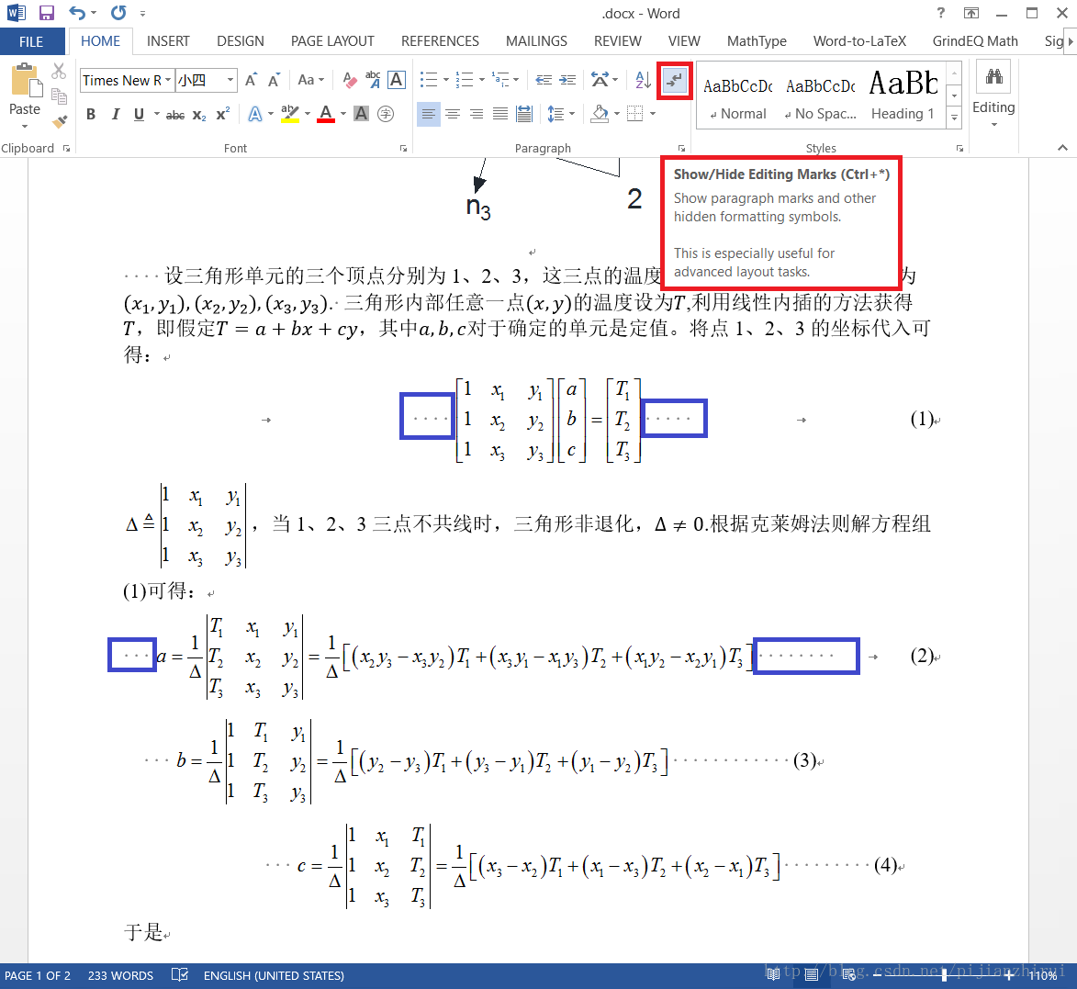1077x989 pixels.
Task: Increase font size with Grow Font
Action: pos(252,81)
